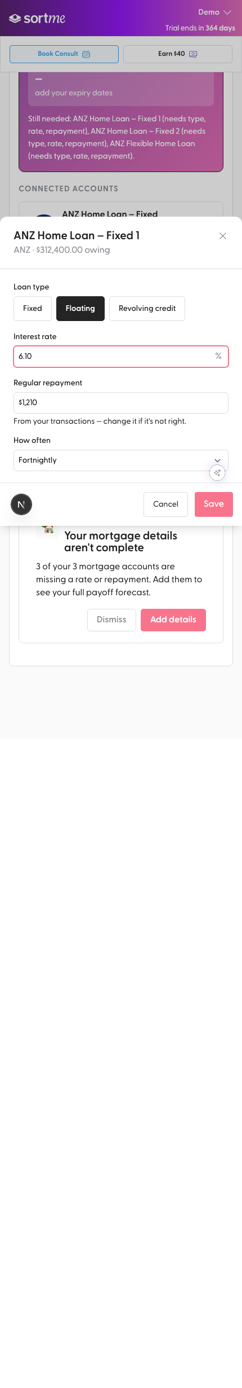242x1388 pixels.
Task: Expand the Demo account menu chevron
Action: 227,12
